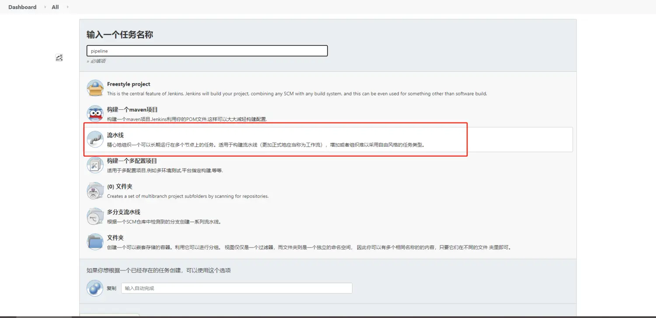Go to the All view breadcrumb
The width and height of the screenshot is (656, 318).
[x=55, y=7]
